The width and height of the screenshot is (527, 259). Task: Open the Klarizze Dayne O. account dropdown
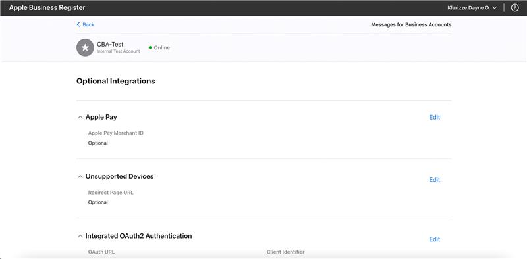click(472, 8)
